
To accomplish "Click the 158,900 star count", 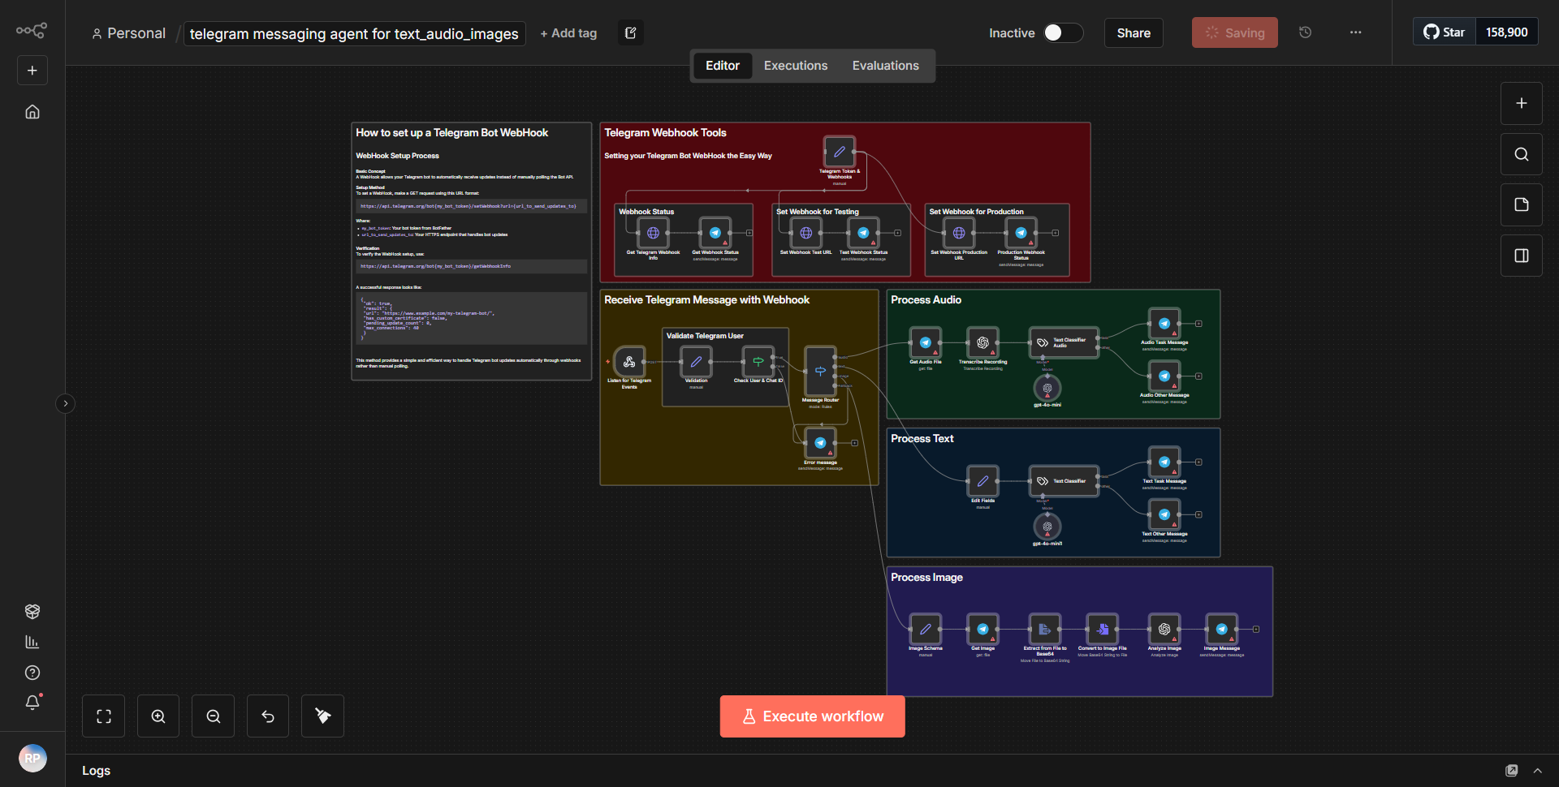I will (x=1507, y=32).
